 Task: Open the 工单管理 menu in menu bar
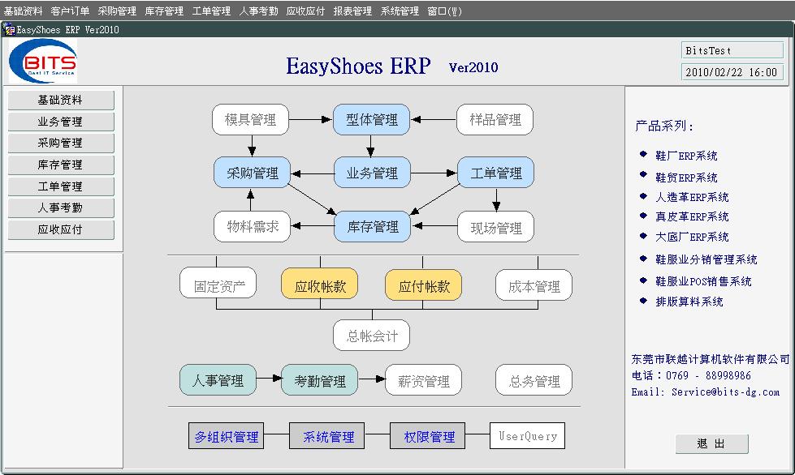(x=211, y=11)
